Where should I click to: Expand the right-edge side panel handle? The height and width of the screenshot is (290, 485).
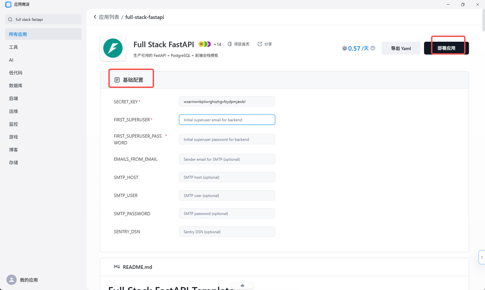pos(482,257)
